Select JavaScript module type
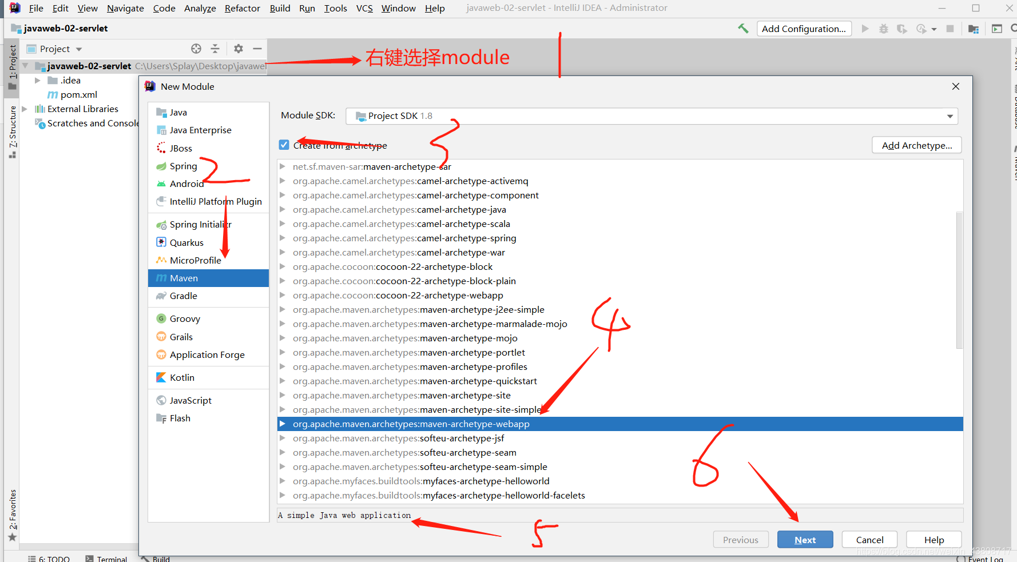Image resolution: width=1017 pixels, height=562 pixels. (x=208, y=401)
